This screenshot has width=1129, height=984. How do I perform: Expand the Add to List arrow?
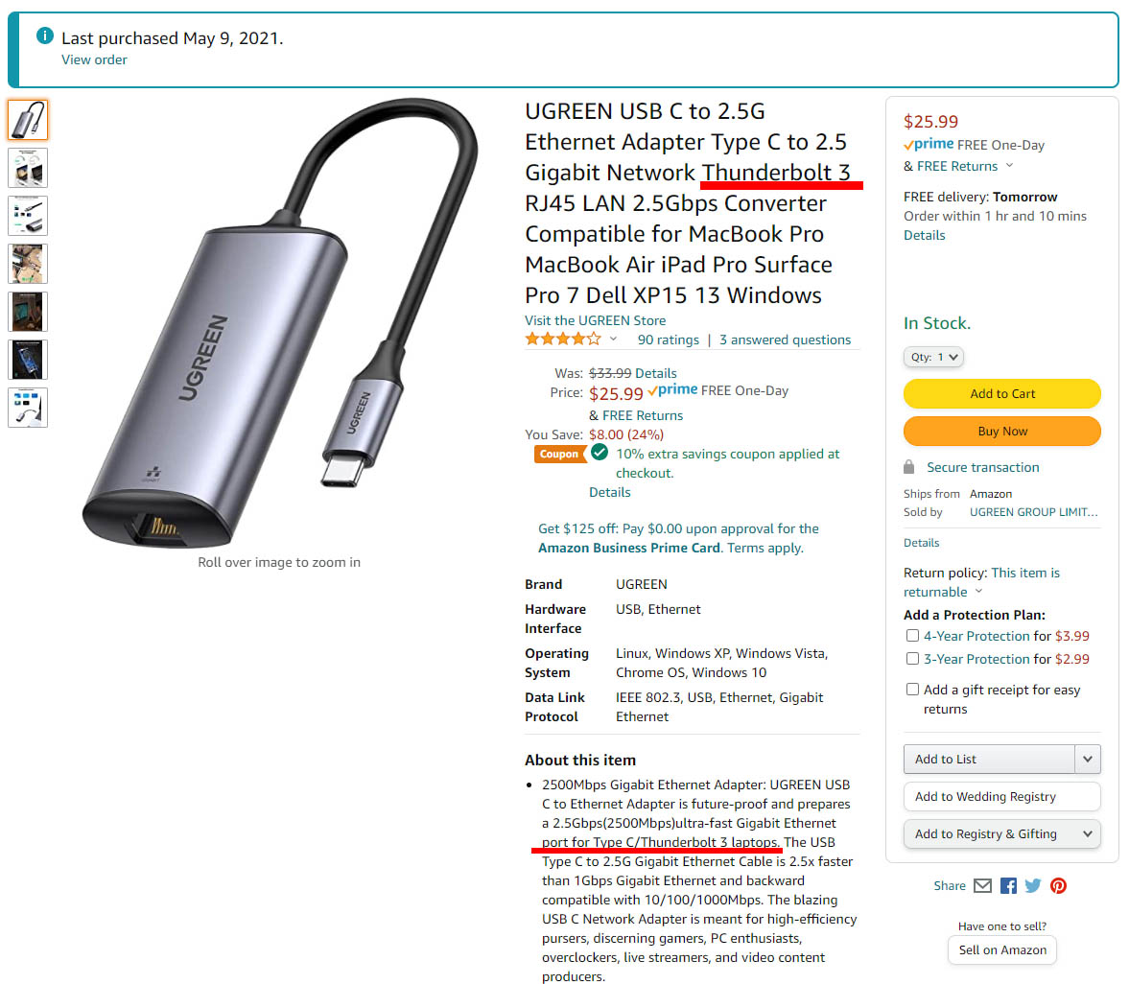click(x=1087, y=759)
